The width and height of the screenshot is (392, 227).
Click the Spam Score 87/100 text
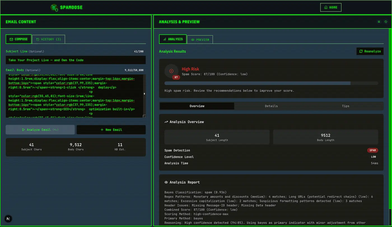(214, 74)
